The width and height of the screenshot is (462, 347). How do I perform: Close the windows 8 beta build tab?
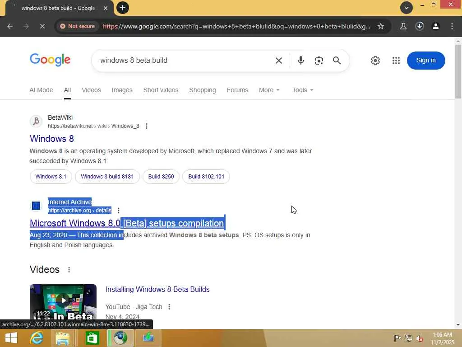click(106, 8)
